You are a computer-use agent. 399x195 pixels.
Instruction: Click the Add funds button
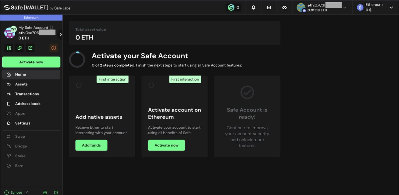[91, 145]
